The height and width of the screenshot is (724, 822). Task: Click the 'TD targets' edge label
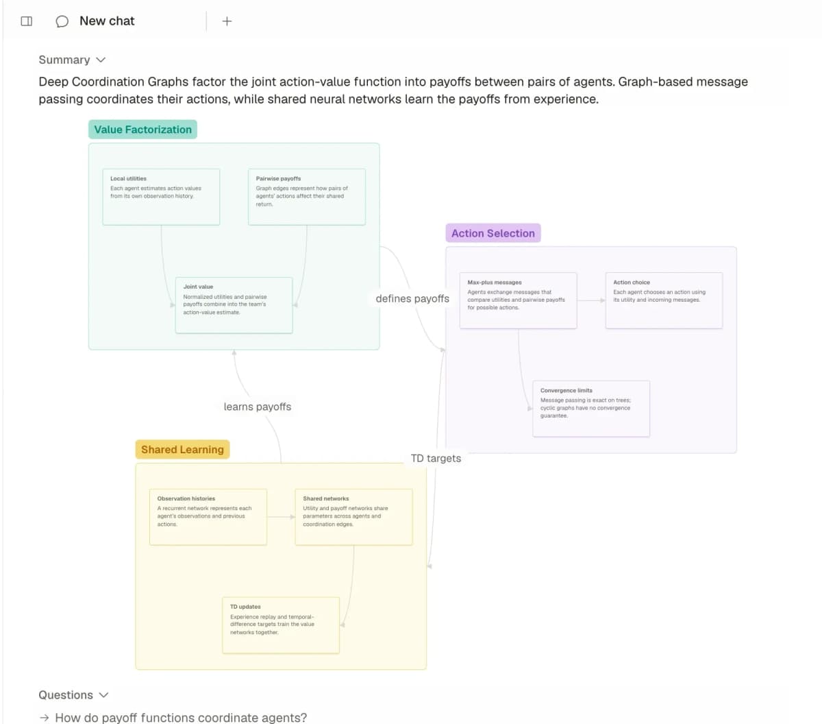[x=436, y=458]
